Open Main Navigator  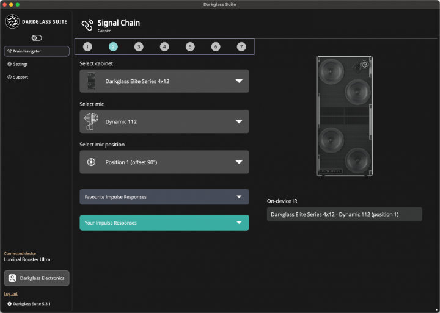click(37, 51)
